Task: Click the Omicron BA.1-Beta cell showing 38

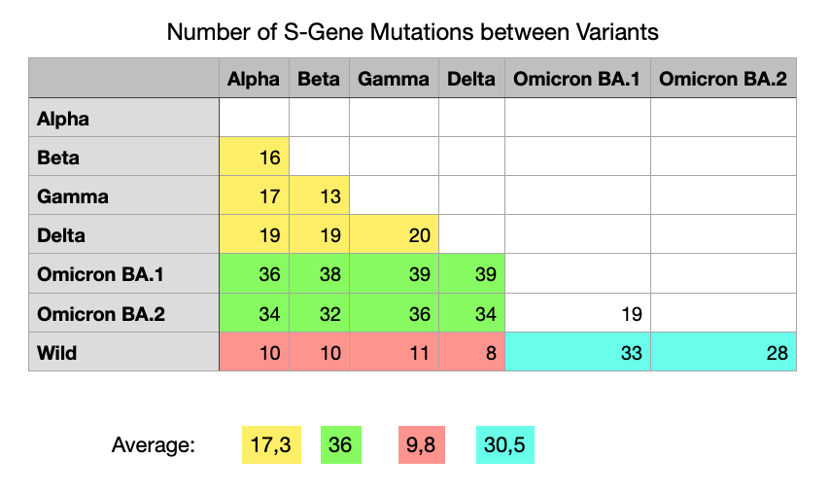Action: pos(319,275)
